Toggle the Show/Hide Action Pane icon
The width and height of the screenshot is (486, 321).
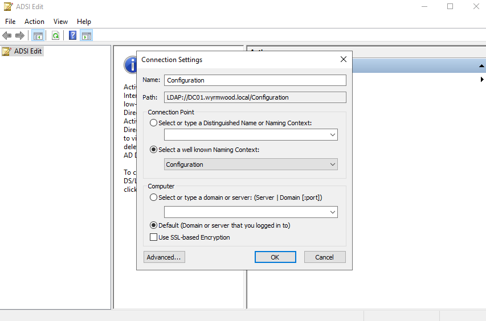[x=86, y=35]
